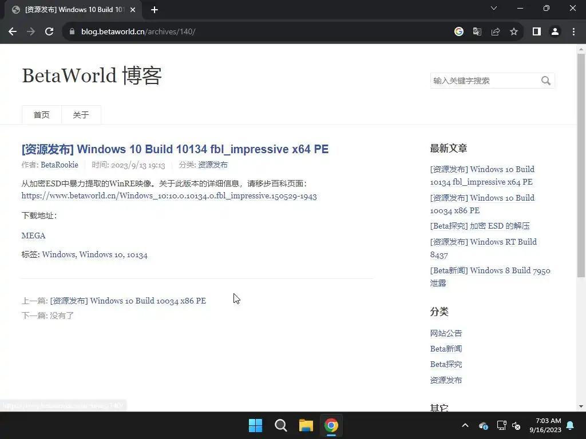Open author BetaRookie link
The width and height of the screenshot is (586, 439).
pos(60,165)
